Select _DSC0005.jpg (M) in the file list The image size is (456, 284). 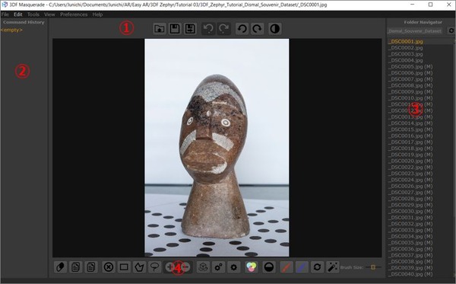[410, 66]
